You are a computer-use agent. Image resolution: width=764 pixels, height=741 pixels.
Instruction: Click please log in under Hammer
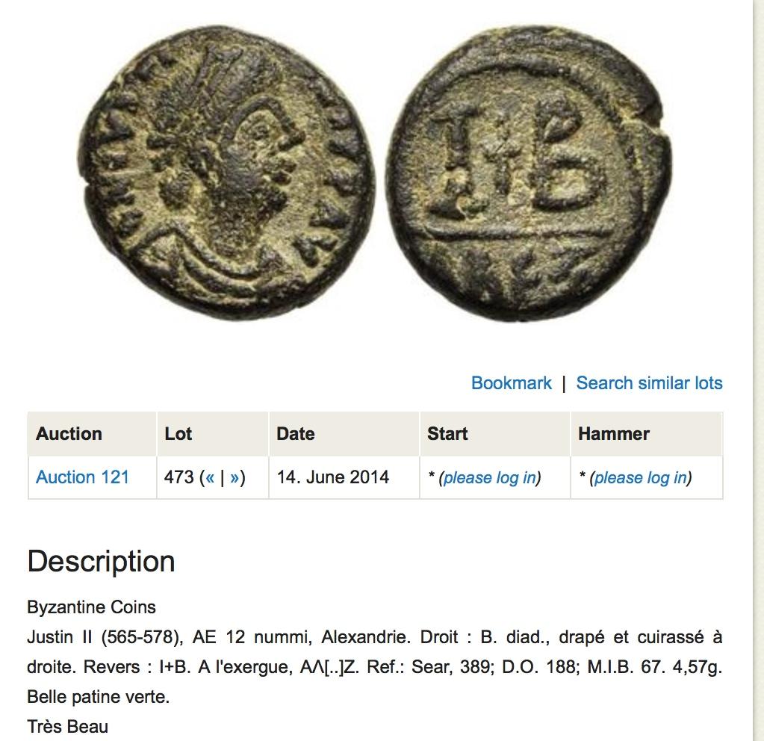640,477
